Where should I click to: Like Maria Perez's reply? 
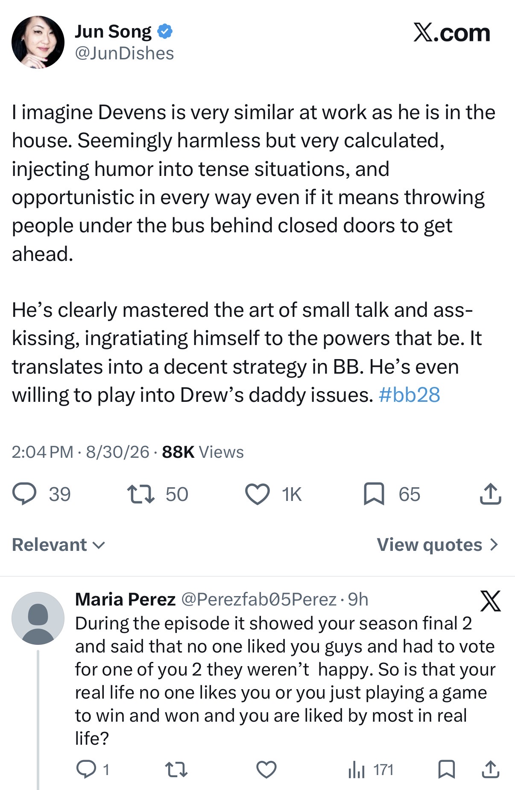(x=266, y=770)
